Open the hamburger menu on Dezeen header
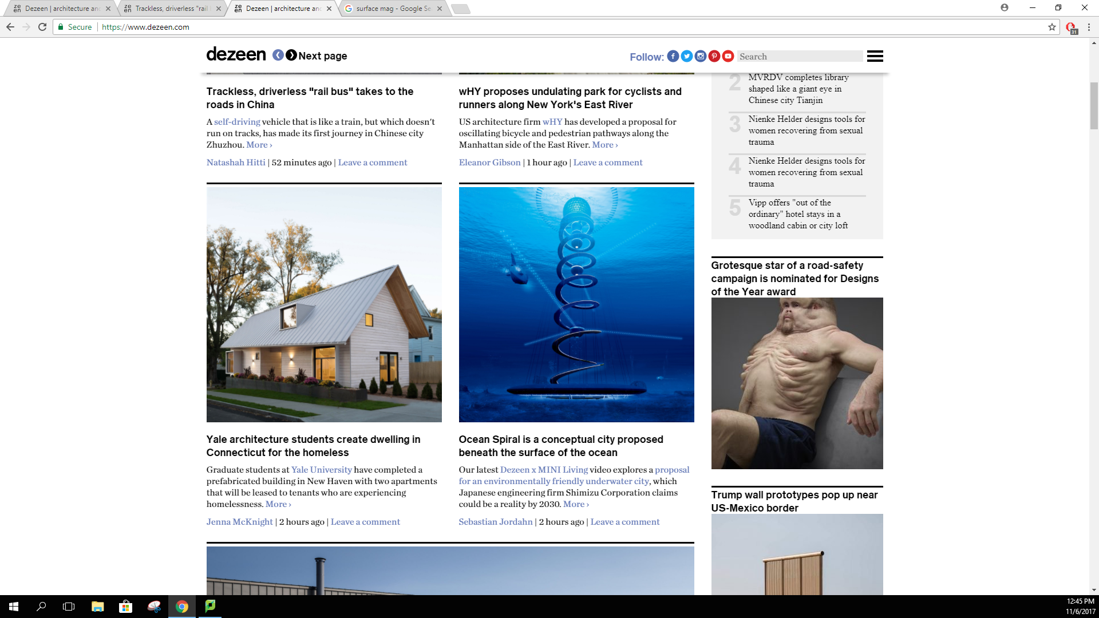The height and width of the screenshot is (618, 1099). [875, 56]
